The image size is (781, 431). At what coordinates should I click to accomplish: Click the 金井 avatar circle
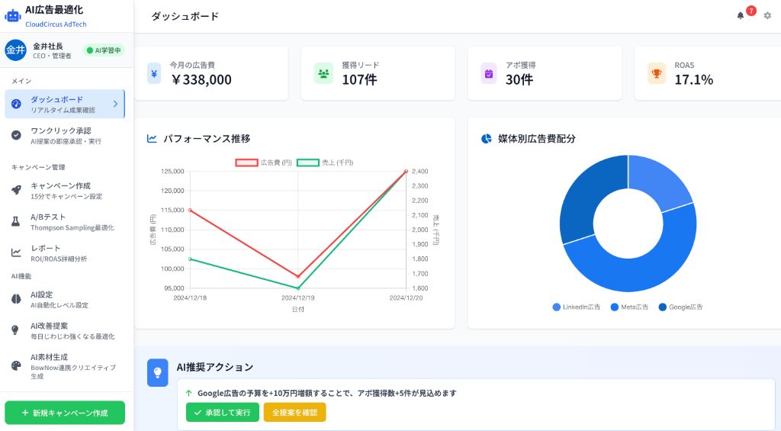point(15,50)
